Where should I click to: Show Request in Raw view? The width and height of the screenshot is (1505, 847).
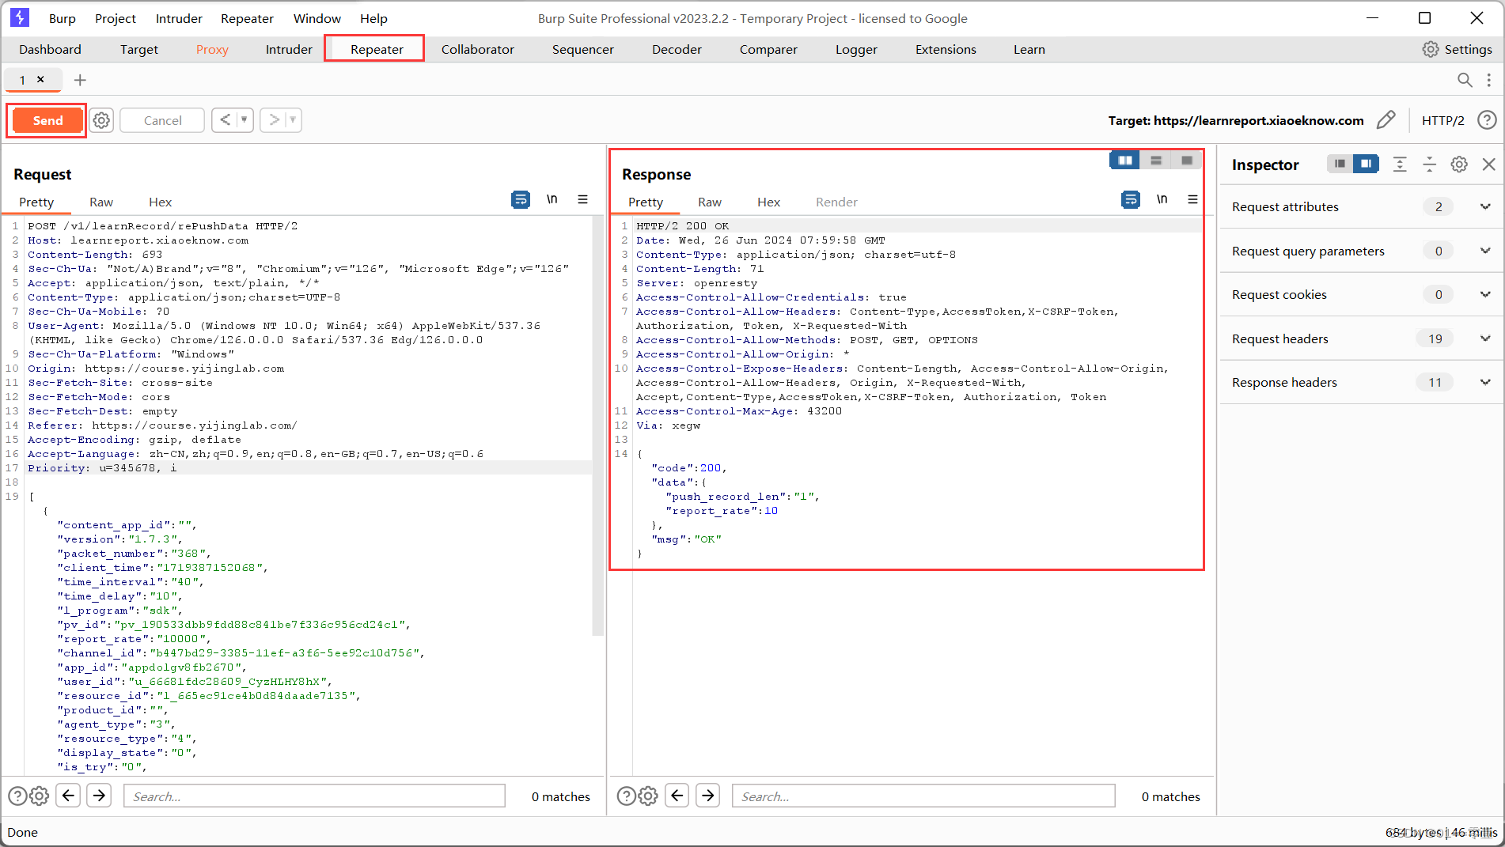[101, 202]
